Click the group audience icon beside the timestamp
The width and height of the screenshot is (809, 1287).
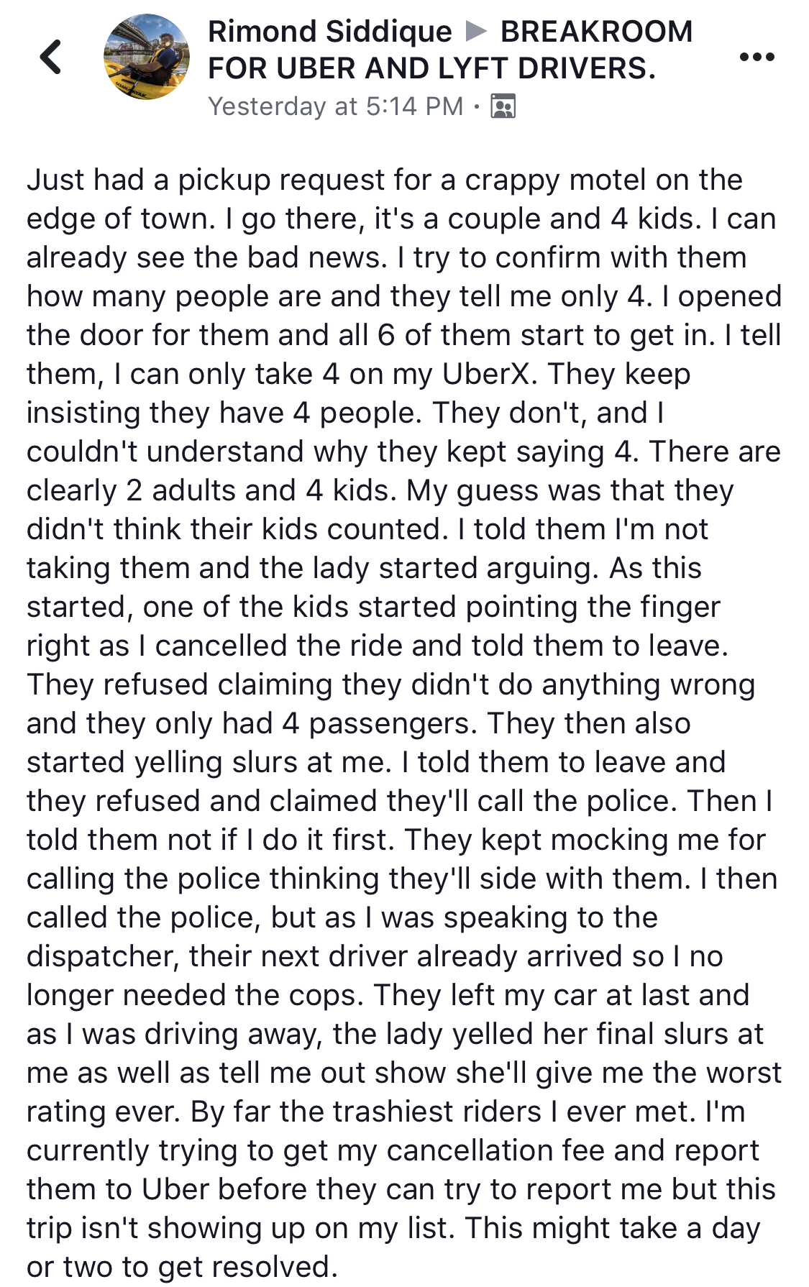503,106
